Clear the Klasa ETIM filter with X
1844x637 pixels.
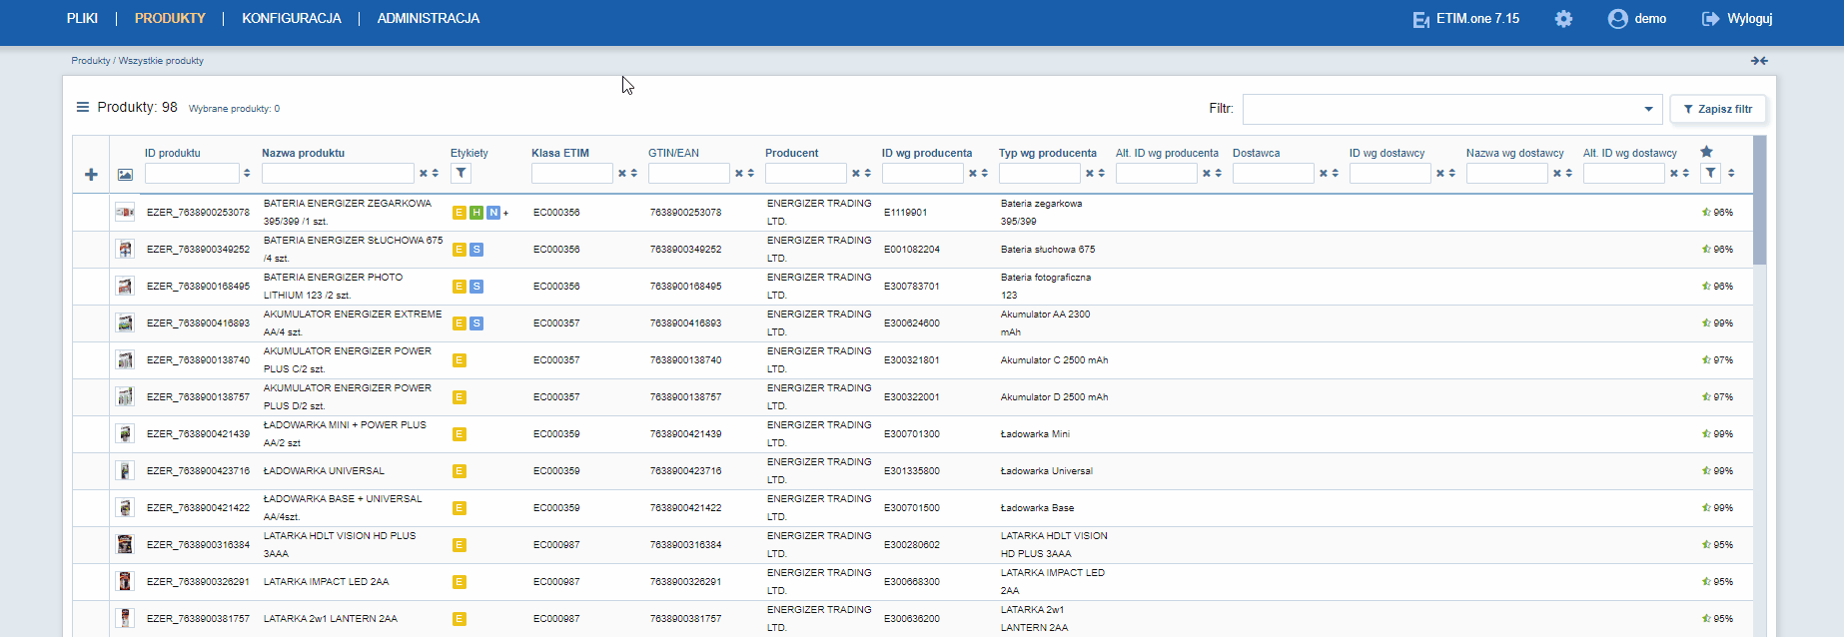[621, 174]
